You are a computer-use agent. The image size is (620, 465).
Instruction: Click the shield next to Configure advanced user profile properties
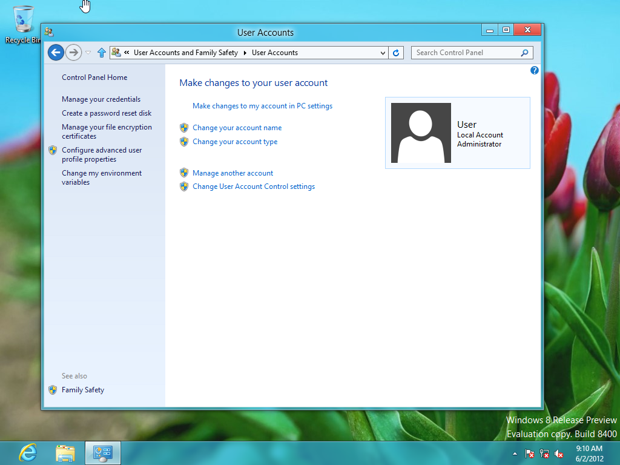click(x=54, y=150)
